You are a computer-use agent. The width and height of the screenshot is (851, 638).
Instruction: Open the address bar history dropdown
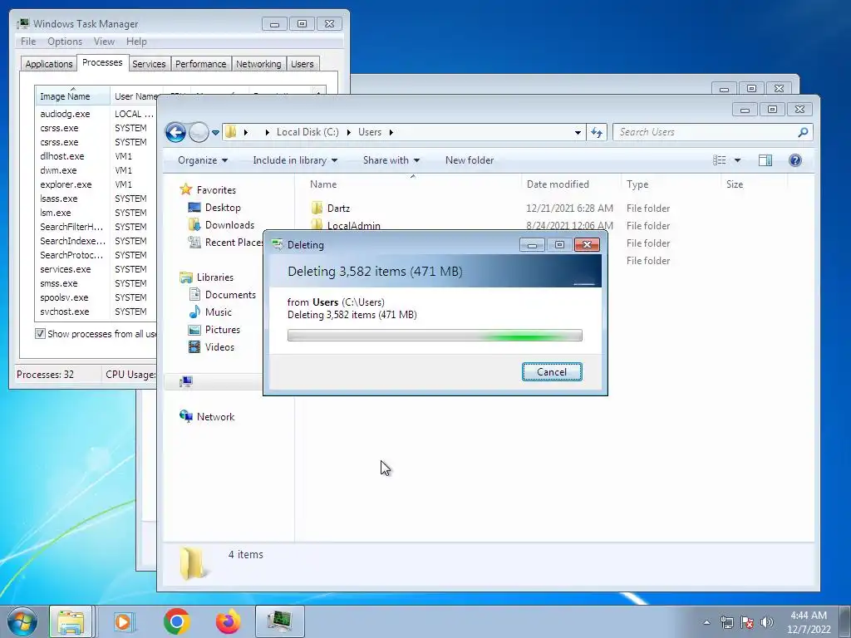(x=578, y=132)
